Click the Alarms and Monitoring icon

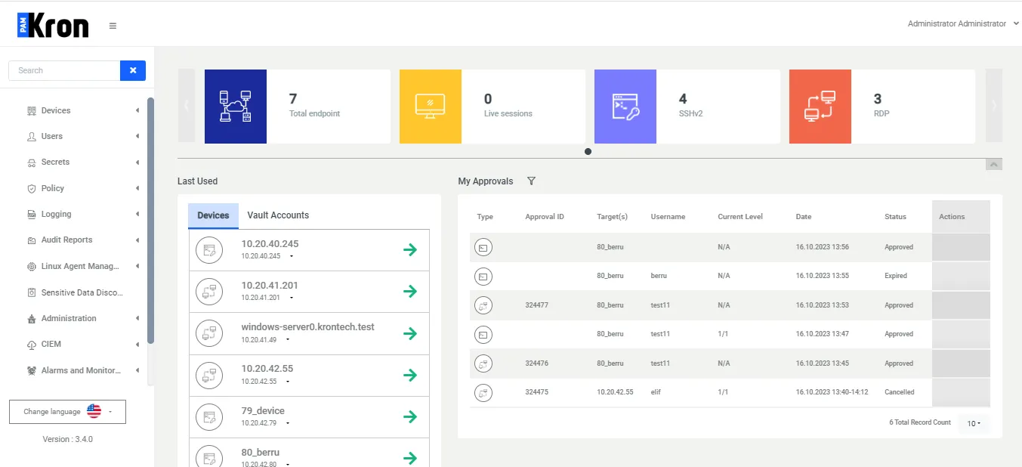(32, 371)
